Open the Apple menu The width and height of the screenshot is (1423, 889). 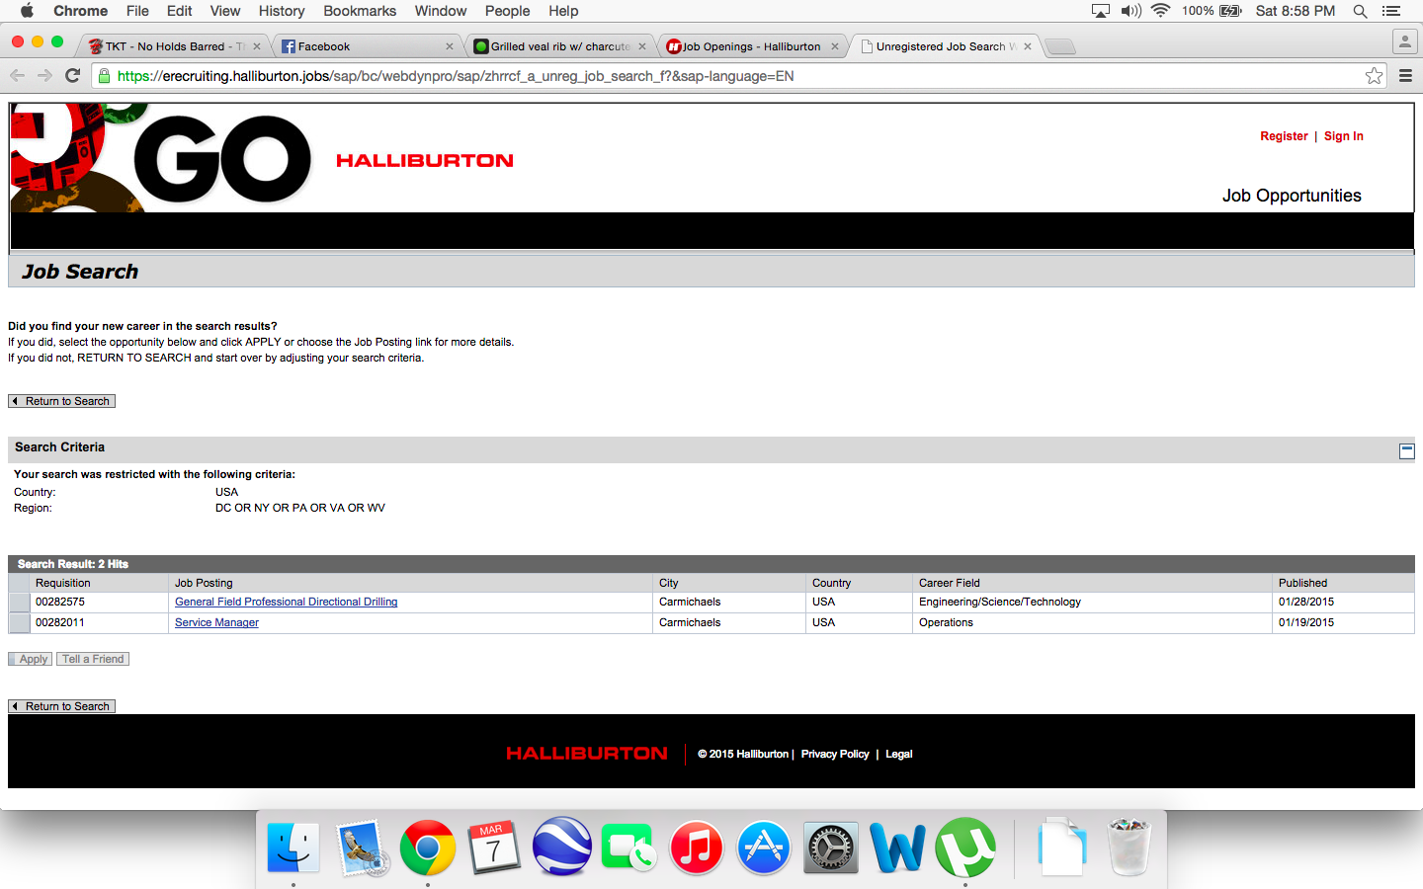click(x=27, y=11)
